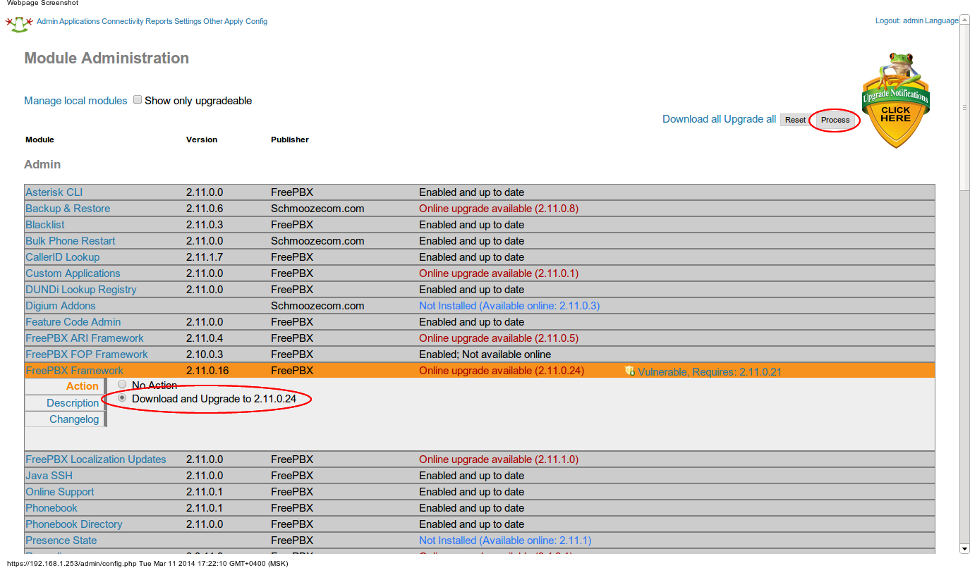
Task: Open the Phonebook Directory module
Action: (74, 524)
